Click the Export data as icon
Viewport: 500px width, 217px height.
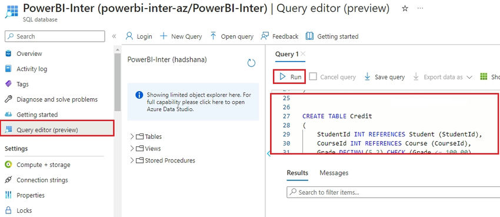tap(416, 77)
